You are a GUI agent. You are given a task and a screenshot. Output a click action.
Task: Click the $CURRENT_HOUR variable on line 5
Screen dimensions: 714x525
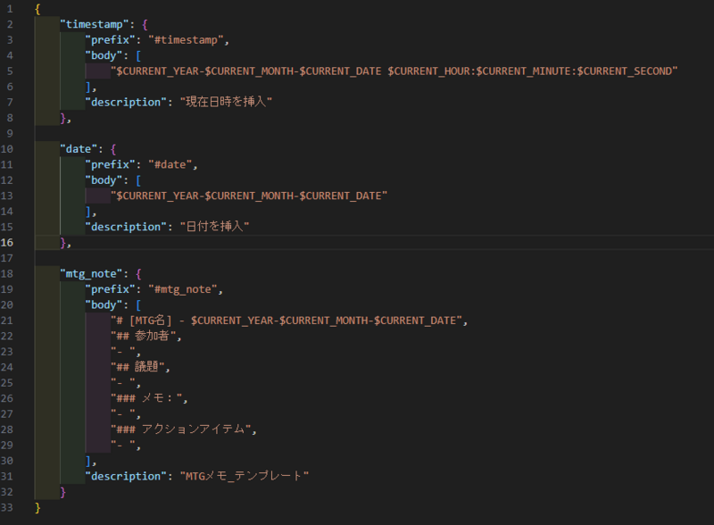429,71
